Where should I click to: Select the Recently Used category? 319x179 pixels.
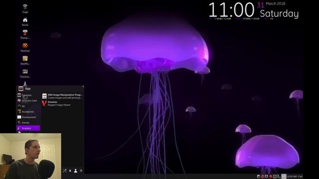pyautogui.click(x=27, y=100)
